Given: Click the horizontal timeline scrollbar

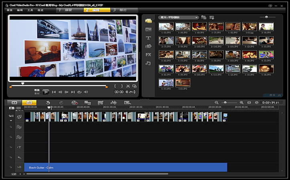Looking at the screenshot, I should pyautogui.click(x=97, y=174).
